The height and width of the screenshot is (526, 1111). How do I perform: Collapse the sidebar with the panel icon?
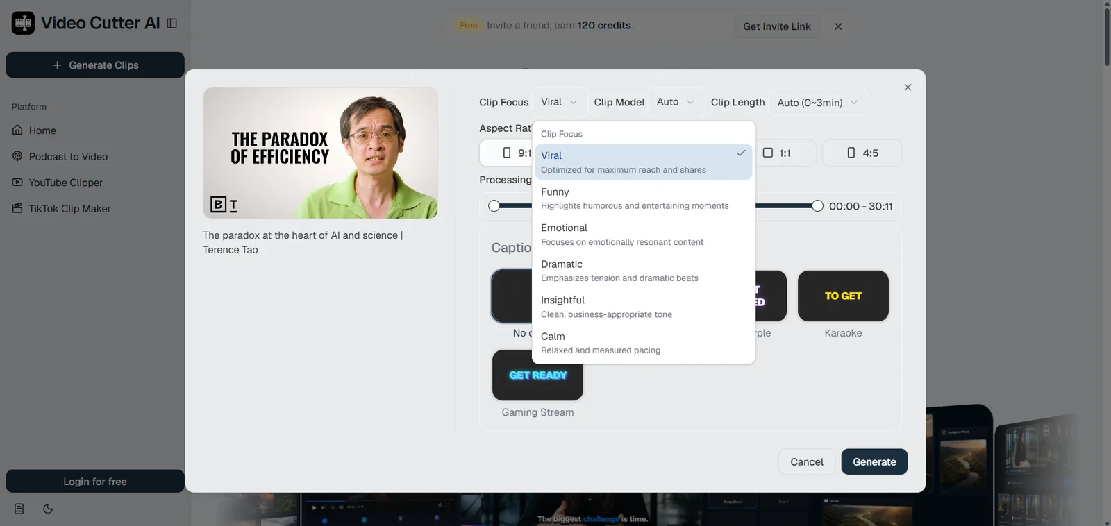(x=172, y=24)
